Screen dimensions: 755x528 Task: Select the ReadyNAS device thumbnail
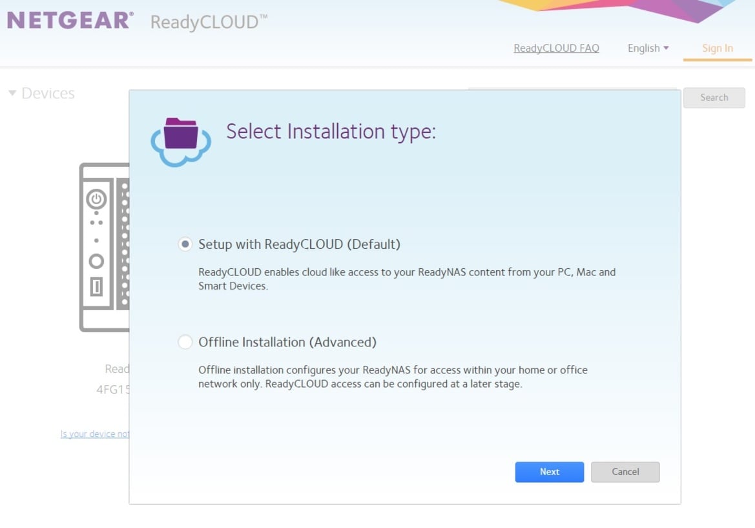pyautogui.click(x=105, y=247)
